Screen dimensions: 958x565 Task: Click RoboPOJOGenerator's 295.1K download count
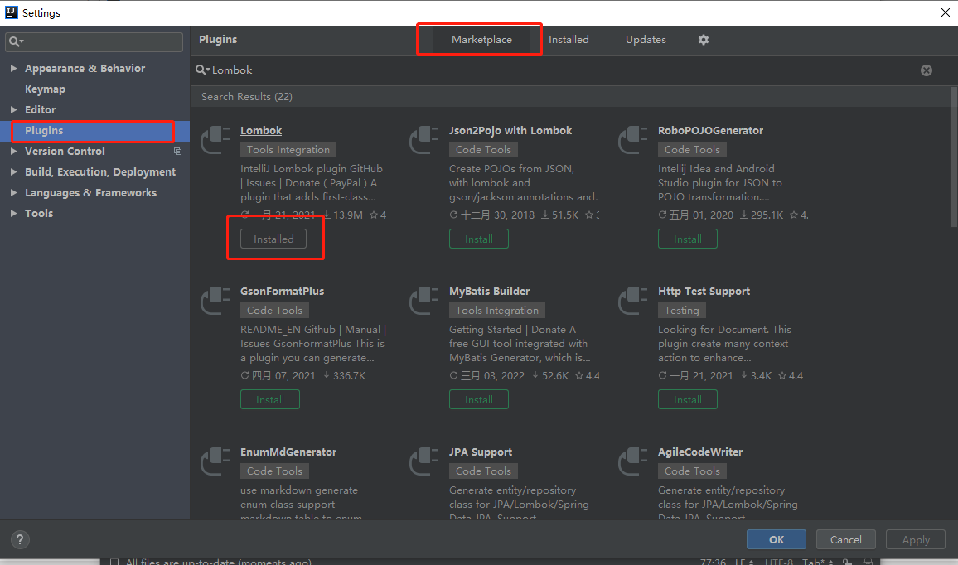tap(762, 215)
